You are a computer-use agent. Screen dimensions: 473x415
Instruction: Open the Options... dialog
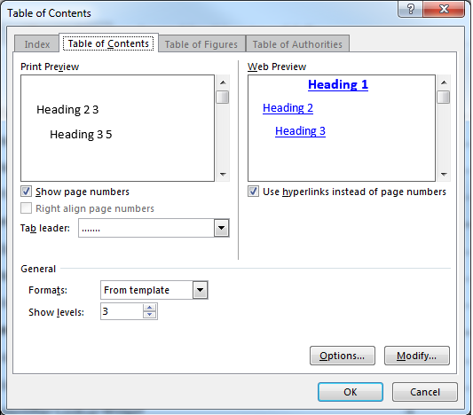343,356
